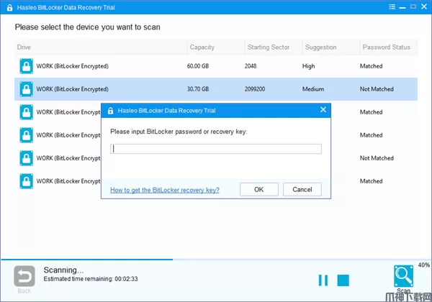Go back using the Back arrow icon
Viewport: 432px width, 302px height.
pyautogui.click(x=24, y=277)
